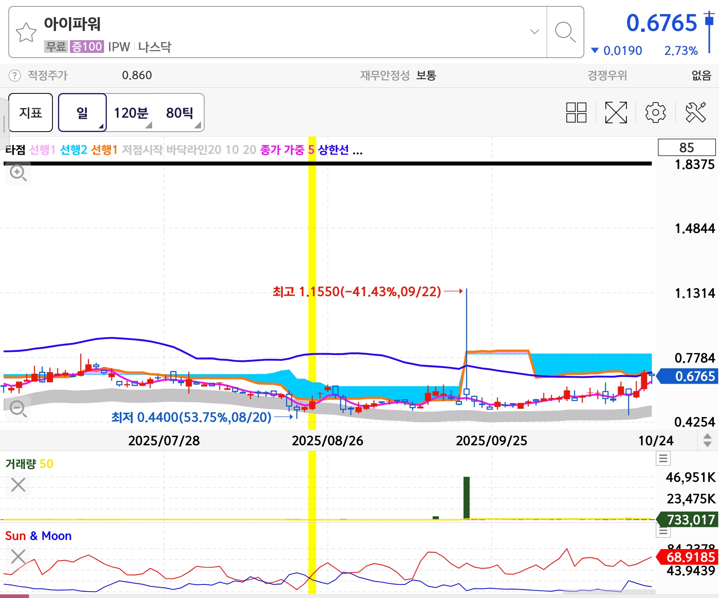Viewport: 719px width, 598px height.
Task: Click the 최저 0.4400 low annotation
Action: (x=191, y=417)
